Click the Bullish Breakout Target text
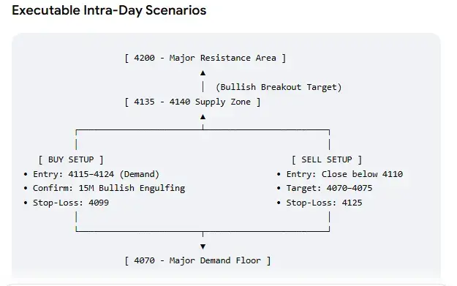 pos(279,87)
